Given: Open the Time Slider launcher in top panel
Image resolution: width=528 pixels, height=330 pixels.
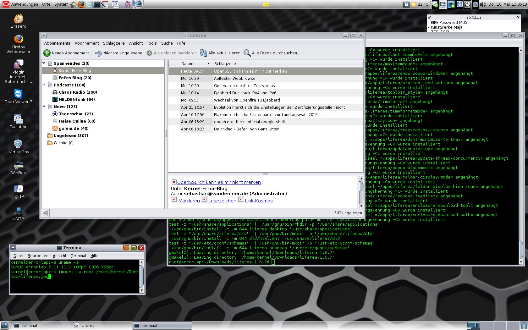Looking at the screenshot, I should tap(89, 4).
